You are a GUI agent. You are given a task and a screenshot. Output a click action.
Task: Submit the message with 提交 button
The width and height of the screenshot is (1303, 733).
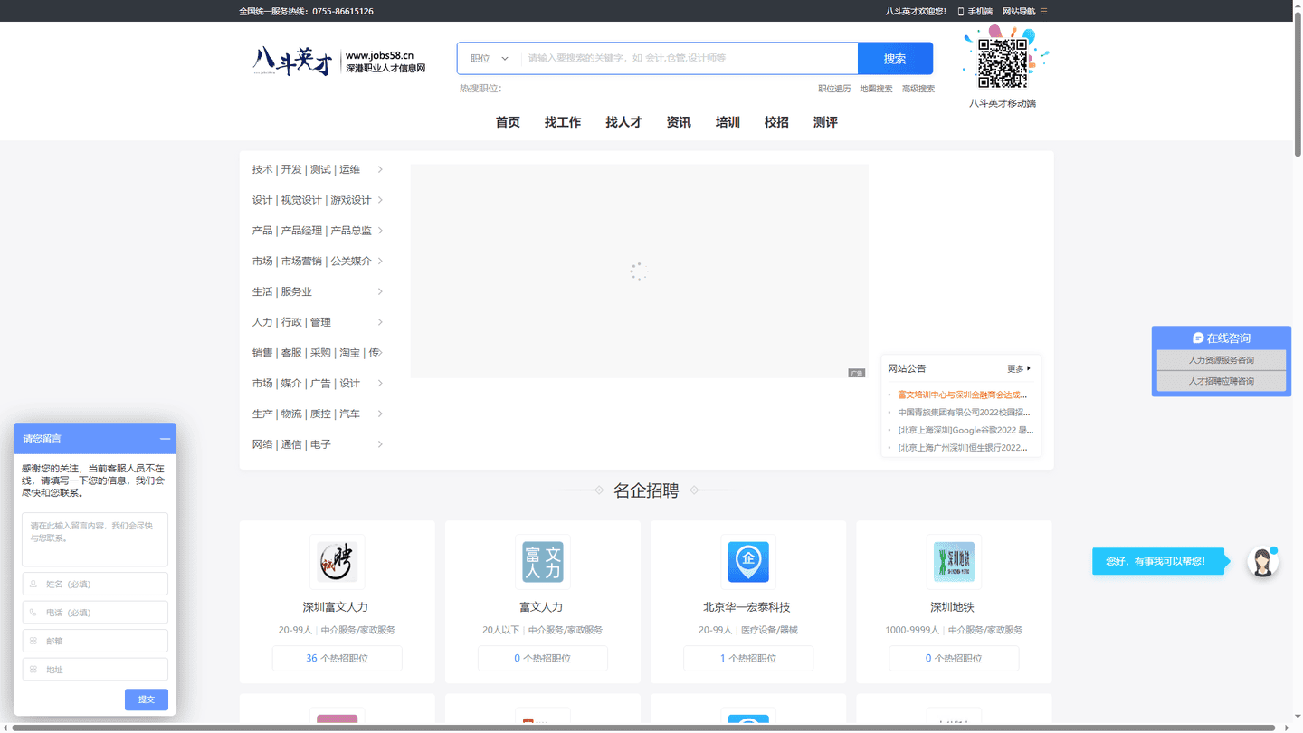pyautogui.click(x=147, y=700)
